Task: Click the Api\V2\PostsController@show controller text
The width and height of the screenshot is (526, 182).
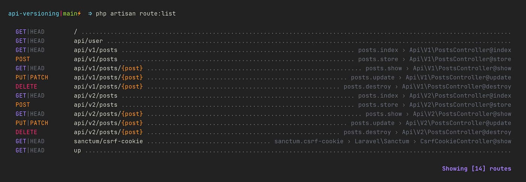Action: tap(462, 114)
